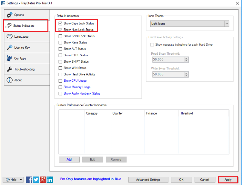
Task: Click the Instance column header
Action: coord(161,114)
